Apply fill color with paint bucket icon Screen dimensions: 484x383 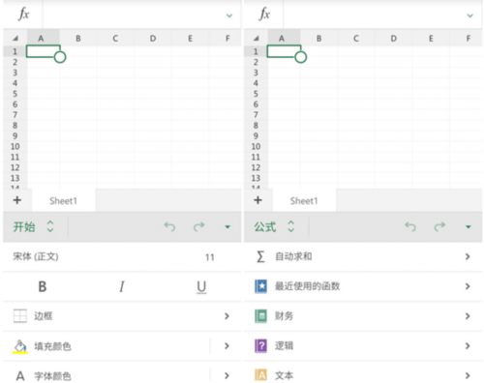(20, 346)
